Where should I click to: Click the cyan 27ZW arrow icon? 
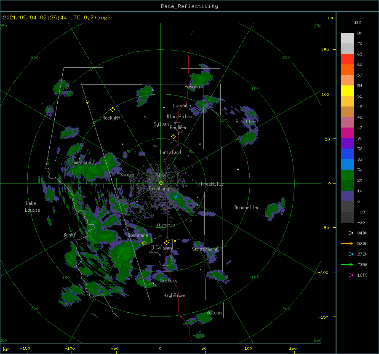click(347, 254)
